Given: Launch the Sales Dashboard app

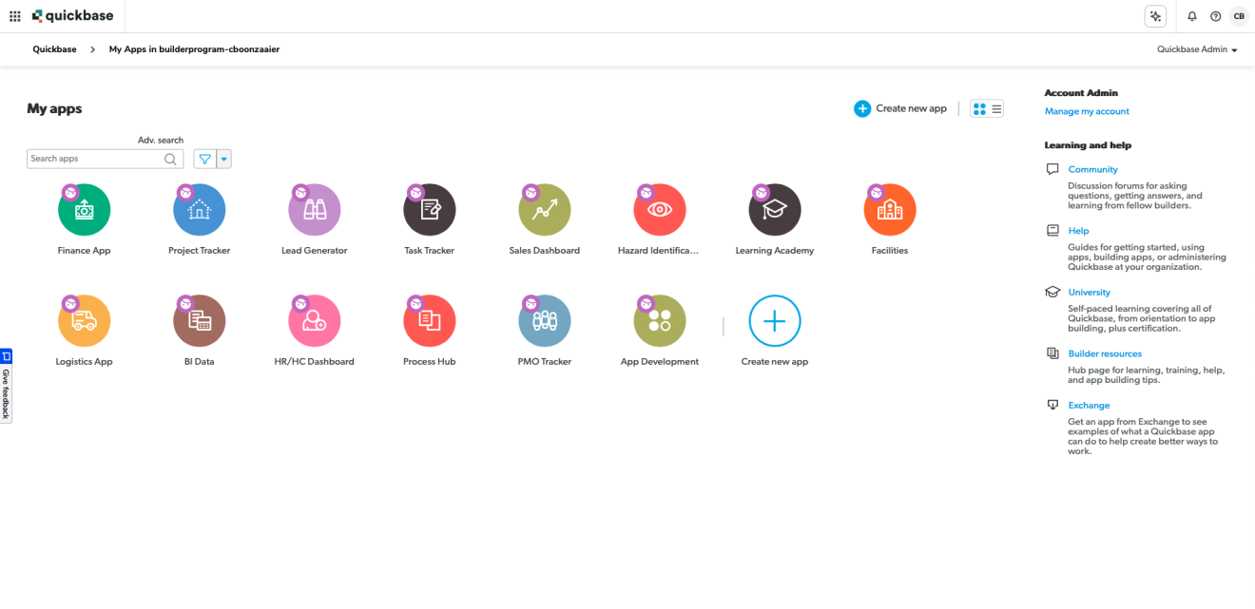Looking at the screenshot, I should click(x=544, y=208).
